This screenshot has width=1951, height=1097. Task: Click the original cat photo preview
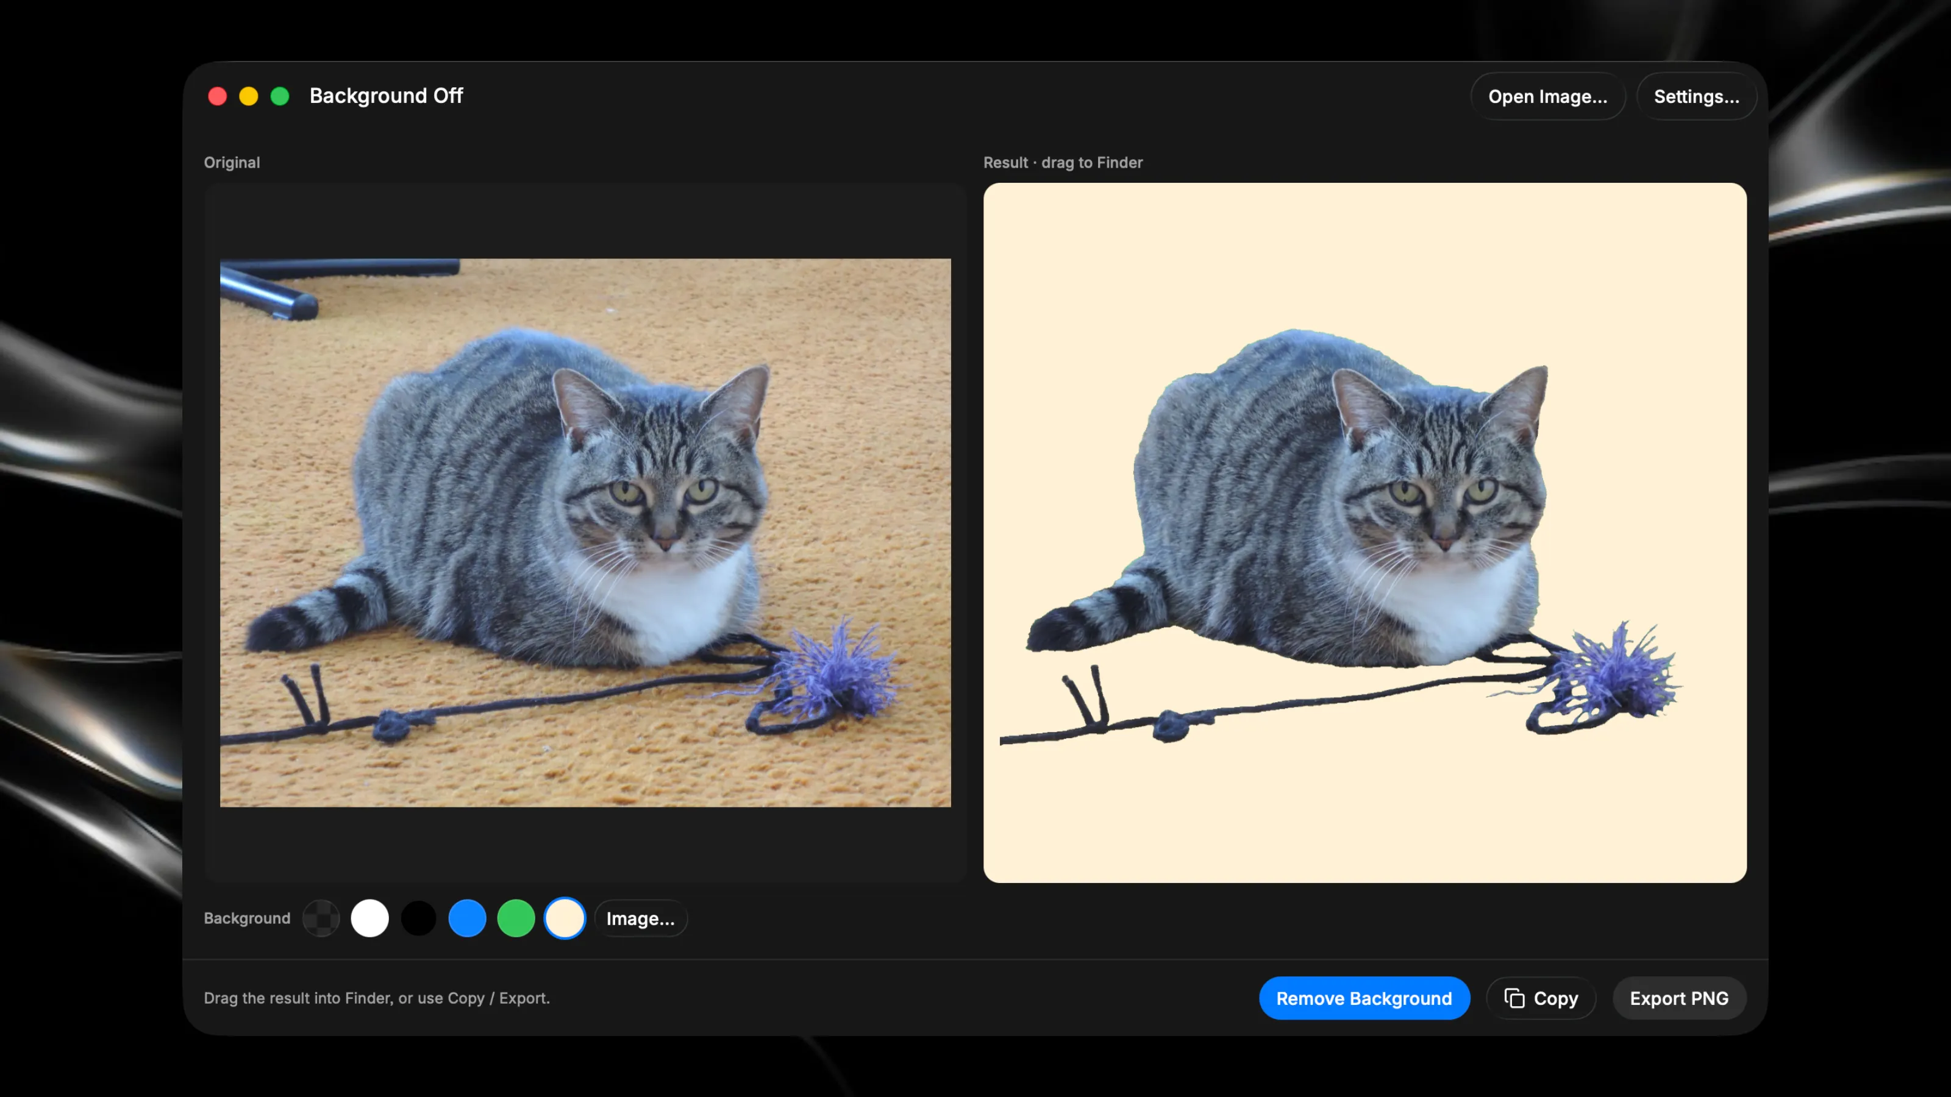pos(585,533)
